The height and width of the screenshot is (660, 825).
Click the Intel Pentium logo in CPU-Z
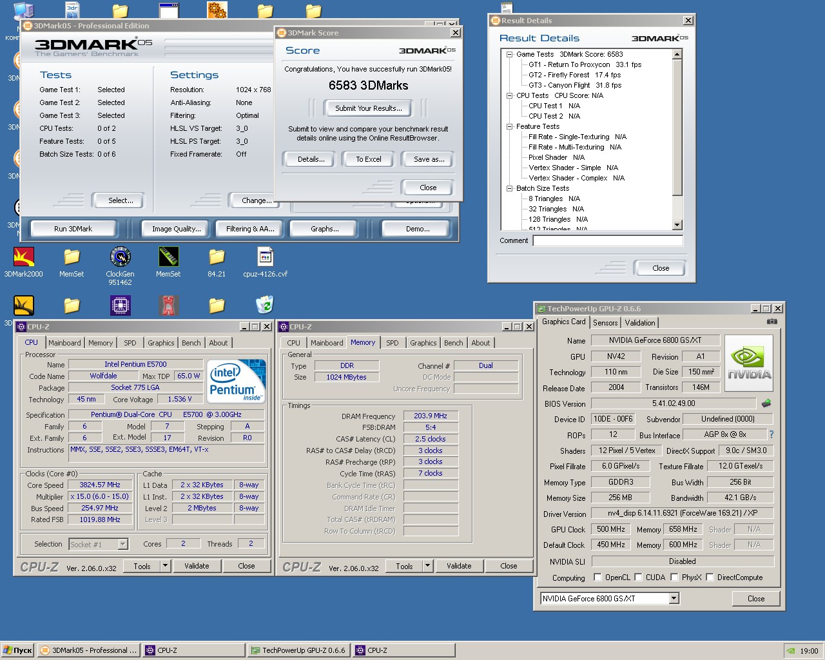tap(237, 381)
